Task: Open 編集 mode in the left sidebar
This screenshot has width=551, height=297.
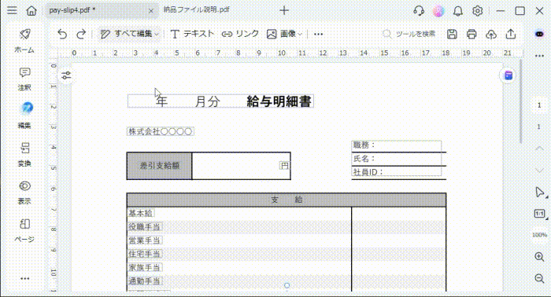Action: pos(24,115)
